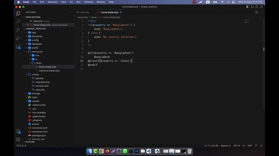Viewport: 279px width, 156px height.
Task: Click the Split Editor Right icon
Action: 257,12
